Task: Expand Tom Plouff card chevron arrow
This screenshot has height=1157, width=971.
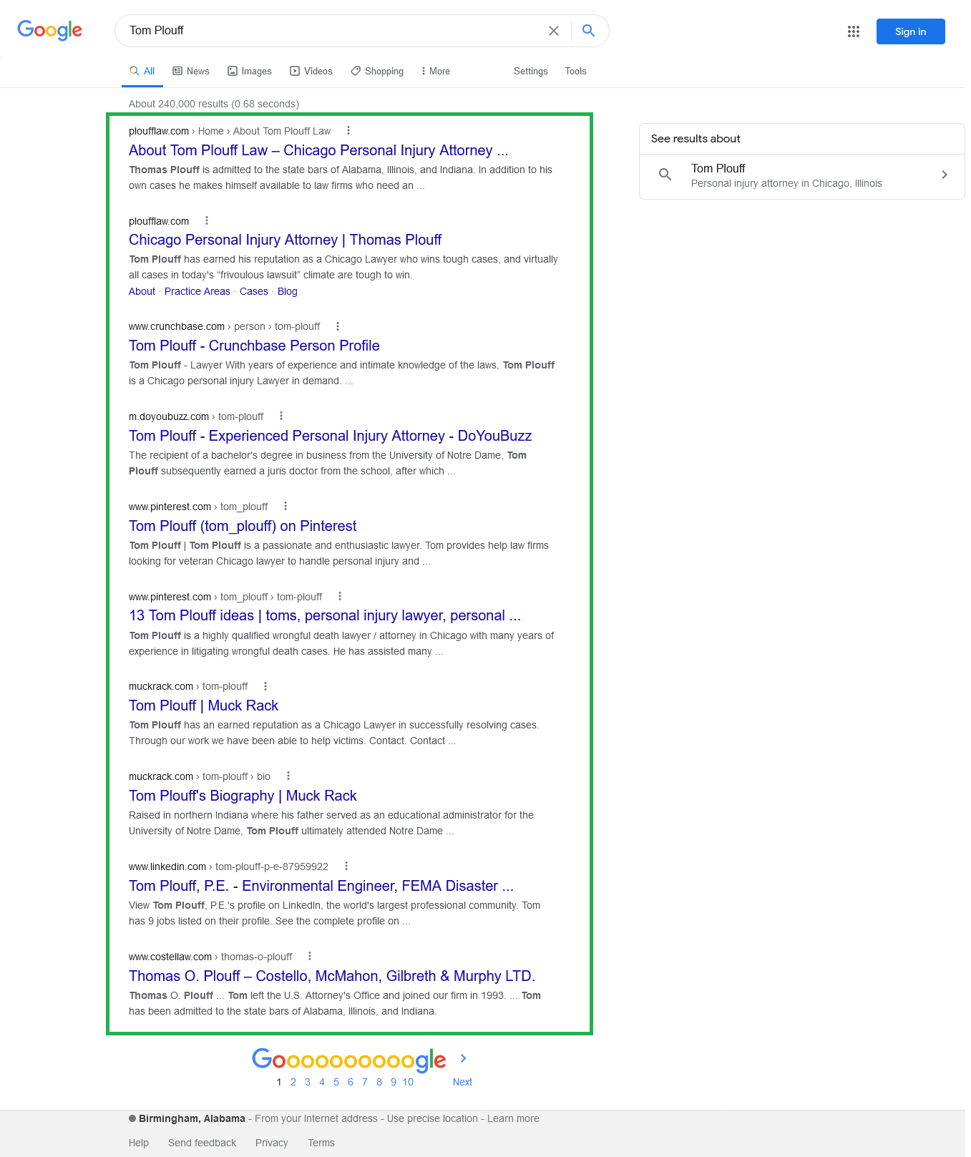Action: pyautogui.click(x=945, y=175)
